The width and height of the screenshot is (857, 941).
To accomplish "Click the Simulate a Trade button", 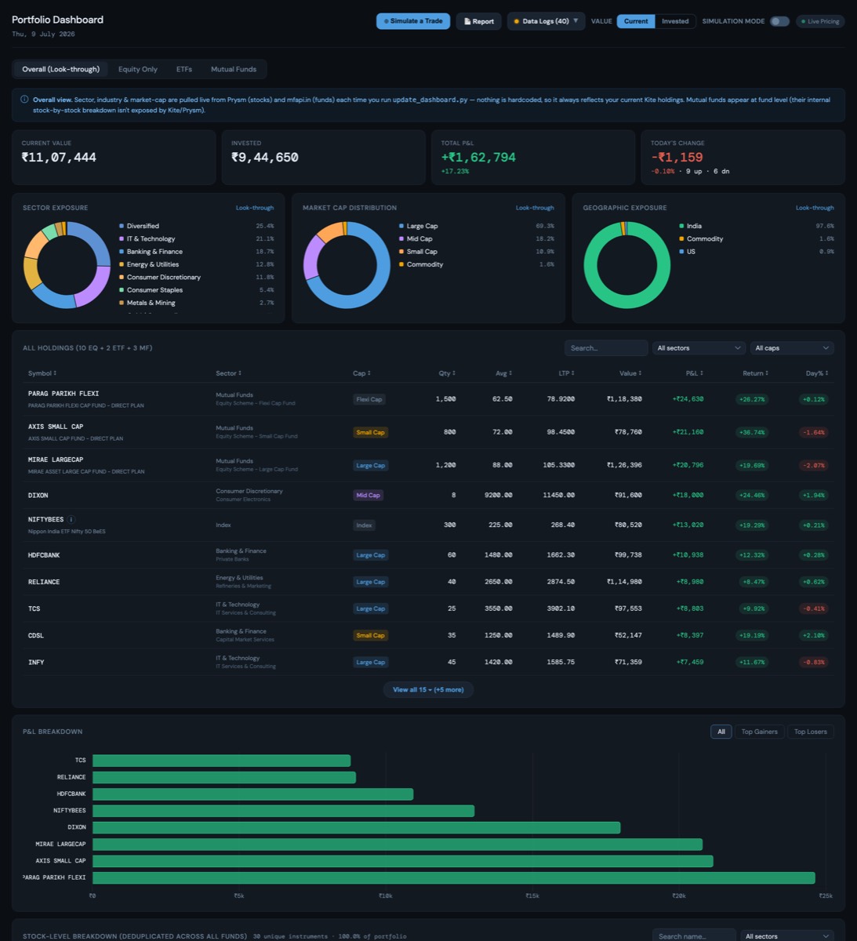I will click(413, 21).
